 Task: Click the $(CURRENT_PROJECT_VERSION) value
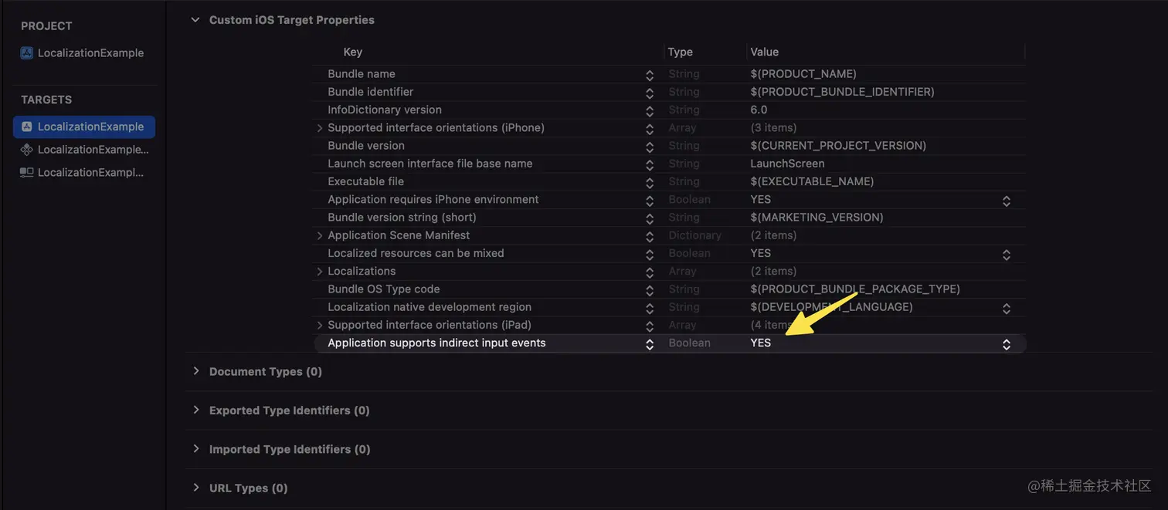(838, 146)
